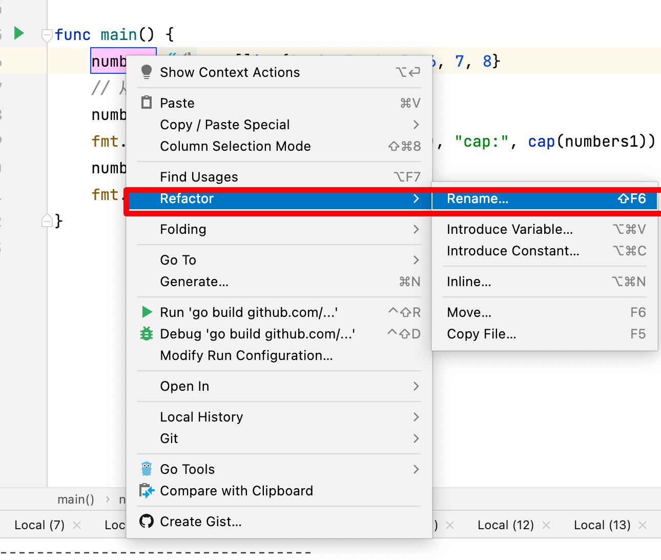Expand the Copy / Paste Special submenu
The image size is (661, 560).
click(x=416, y=125)
